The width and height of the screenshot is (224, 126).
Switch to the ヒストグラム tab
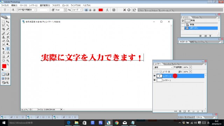[200, 42]
